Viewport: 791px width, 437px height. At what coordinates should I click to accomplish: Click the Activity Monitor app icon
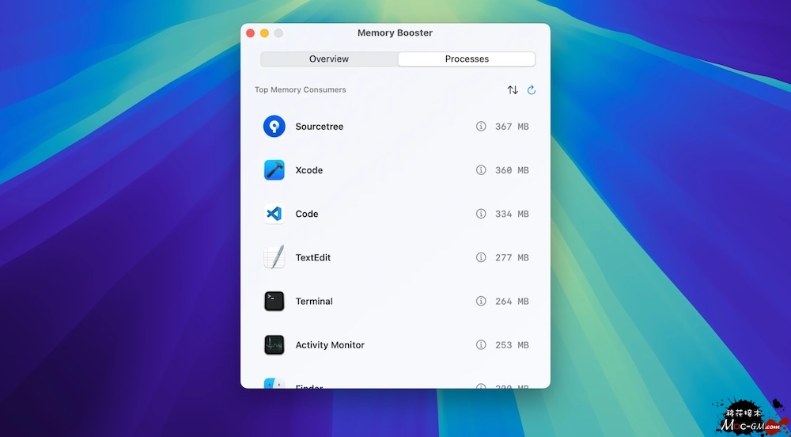click(x=274, y=345)
